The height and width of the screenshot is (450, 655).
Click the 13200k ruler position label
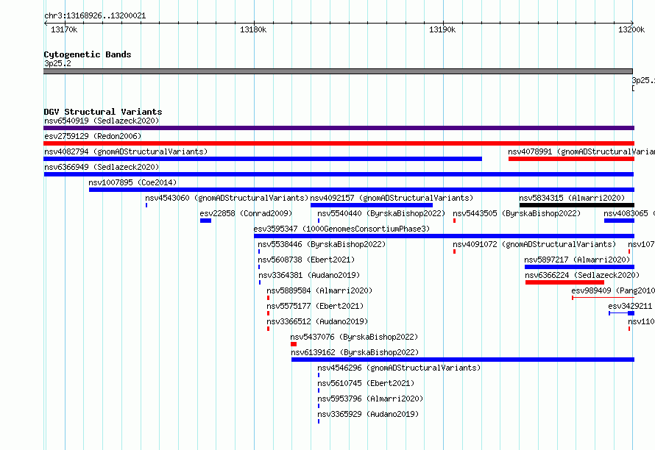(x=631, y=29)
